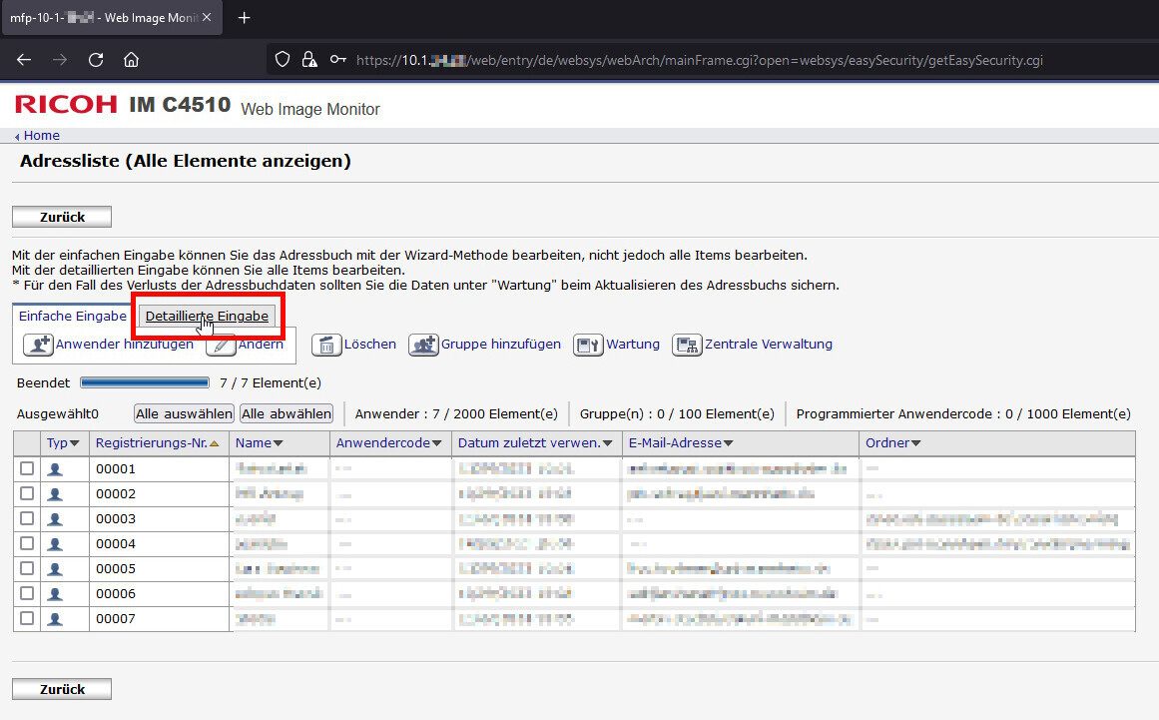Click the Wartung link text
This screenshot has height=720, width=1159.
(x=633, y=344)
